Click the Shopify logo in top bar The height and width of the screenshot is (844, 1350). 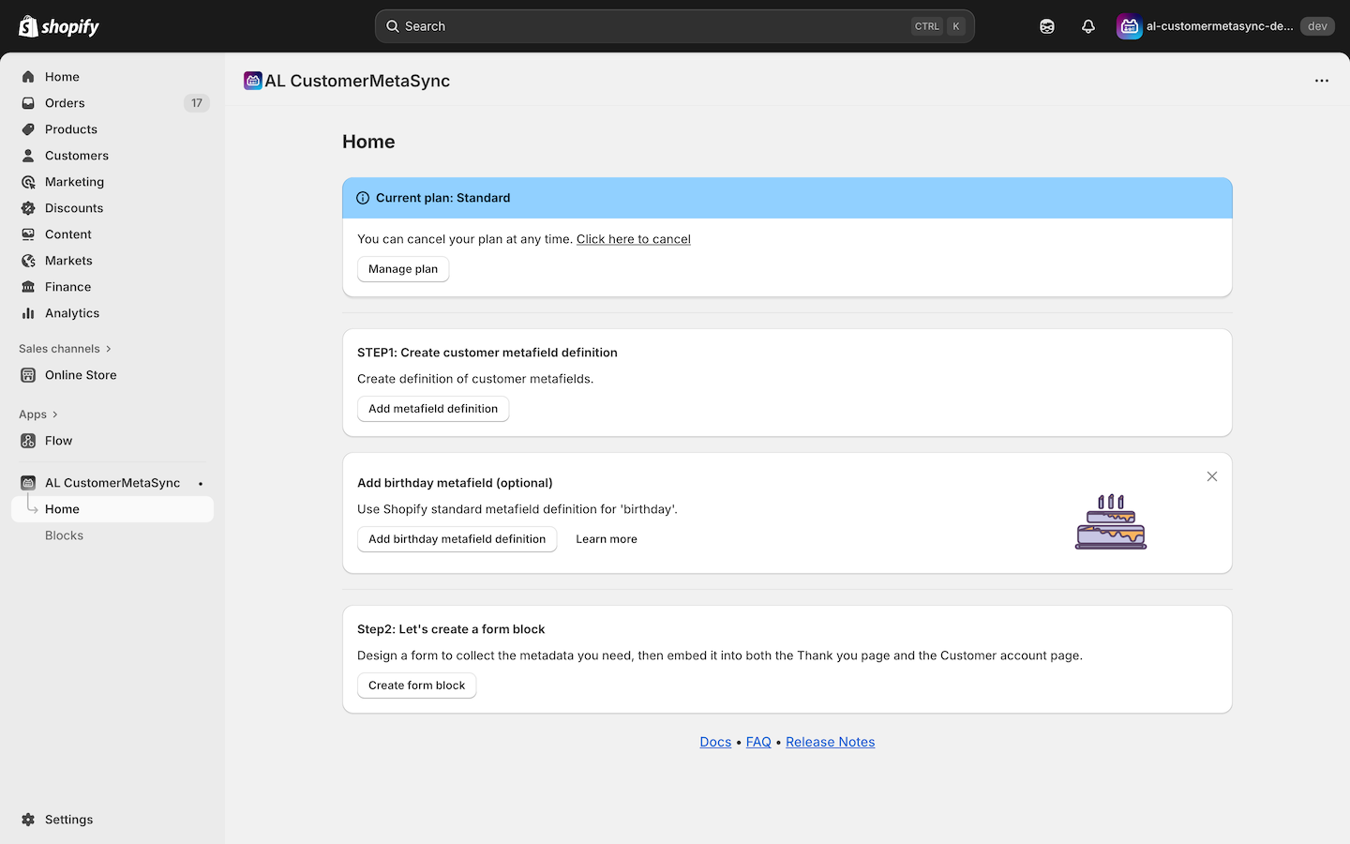[x=59, y=26]
